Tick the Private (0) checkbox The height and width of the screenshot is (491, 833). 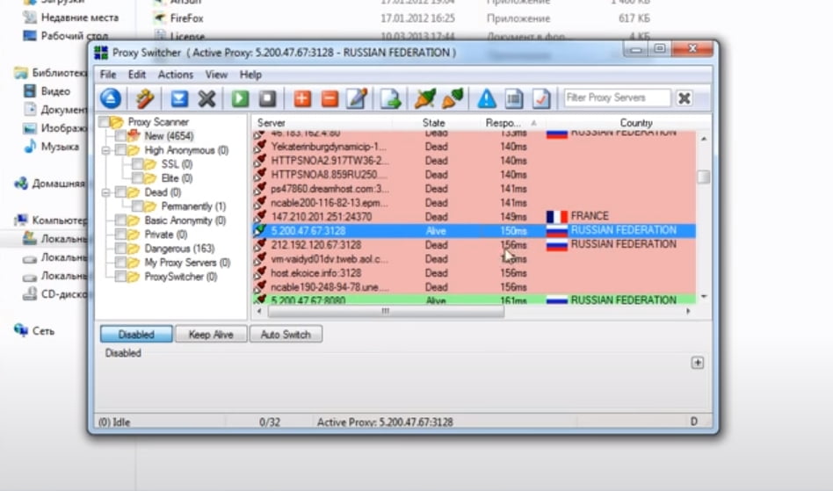pyautogui.click(x=120, y=235)
